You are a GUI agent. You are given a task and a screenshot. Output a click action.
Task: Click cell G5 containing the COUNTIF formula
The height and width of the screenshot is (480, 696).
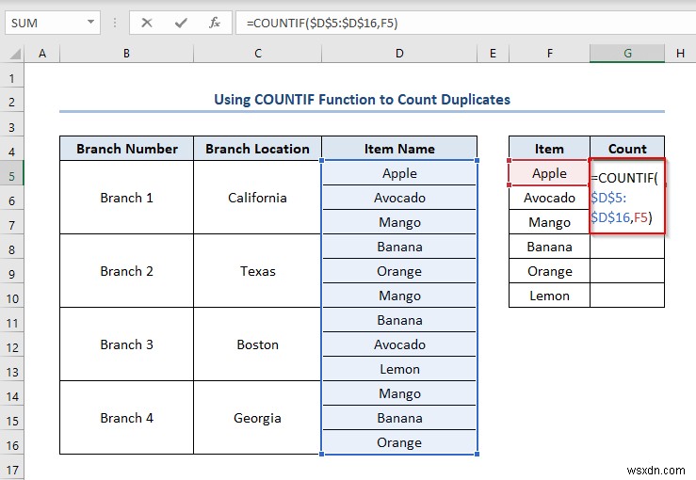[x=627, y=196]
